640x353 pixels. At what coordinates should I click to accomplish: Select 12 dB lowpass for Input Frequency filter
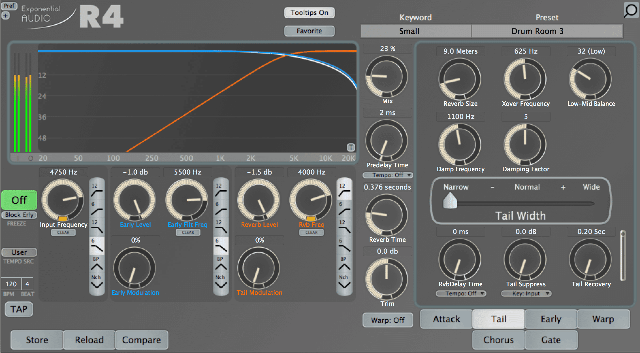click(97, 227)
